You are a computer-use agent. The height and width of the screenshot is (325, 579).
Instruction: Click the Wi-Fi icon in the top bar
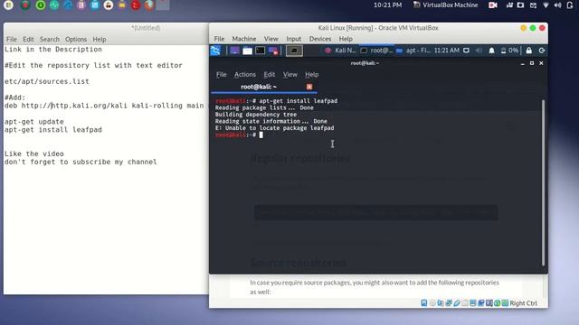pyautogui.click(x=546, y=5)
